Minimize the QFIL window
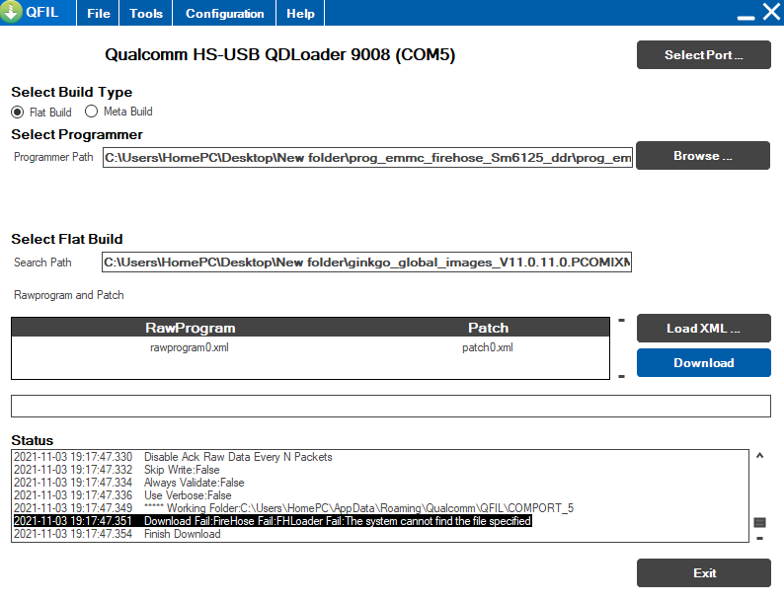Viewport: 784px width, 602px height. [745, 18]
